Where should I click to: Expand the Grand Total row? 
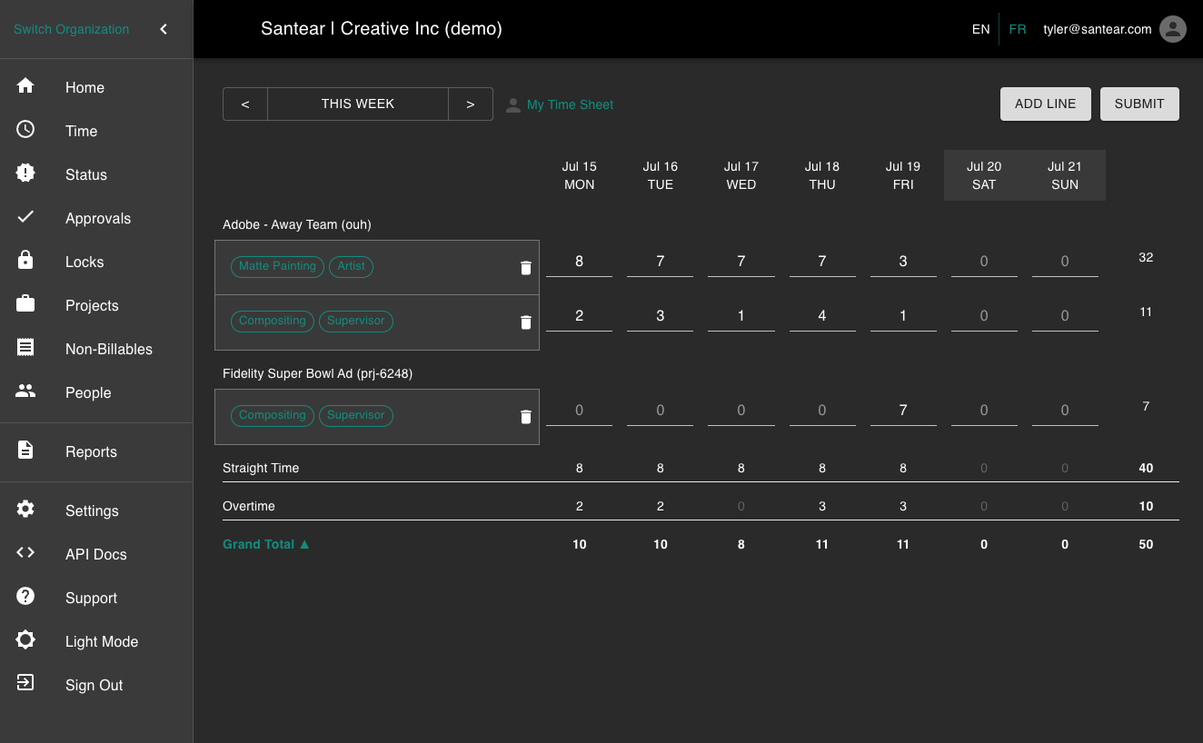[x=266, y=544]
